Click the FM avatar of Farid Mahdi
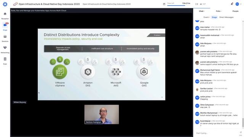Viewport: 244px width, 137px height. point(197,122)
